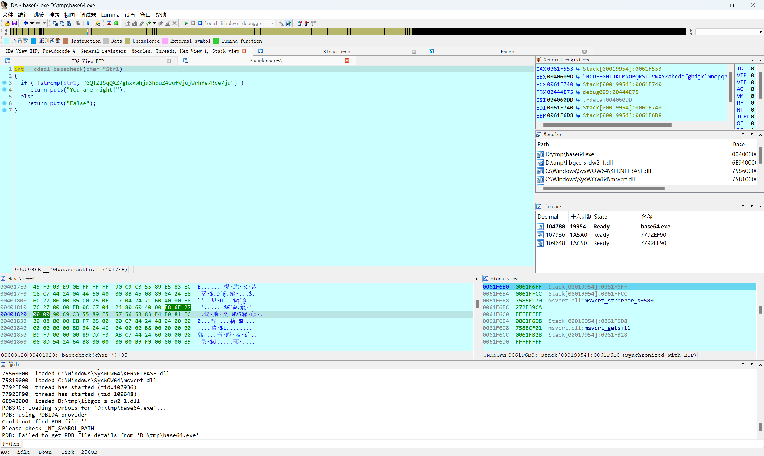Screen dimensions: 764x456
Task: Click the create string literal icon
Action: (142, 23)
